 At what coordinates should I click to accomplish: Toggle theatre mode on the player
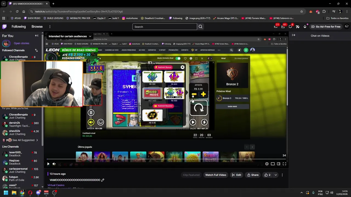point(278,164)
